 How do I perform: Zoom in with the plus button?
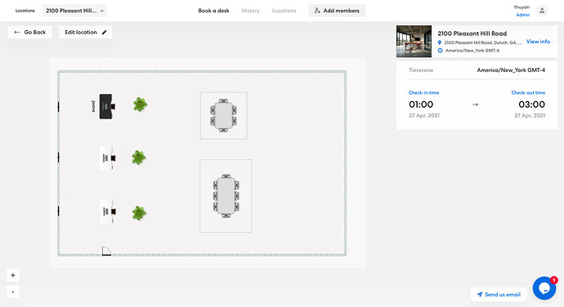(13, 275)
